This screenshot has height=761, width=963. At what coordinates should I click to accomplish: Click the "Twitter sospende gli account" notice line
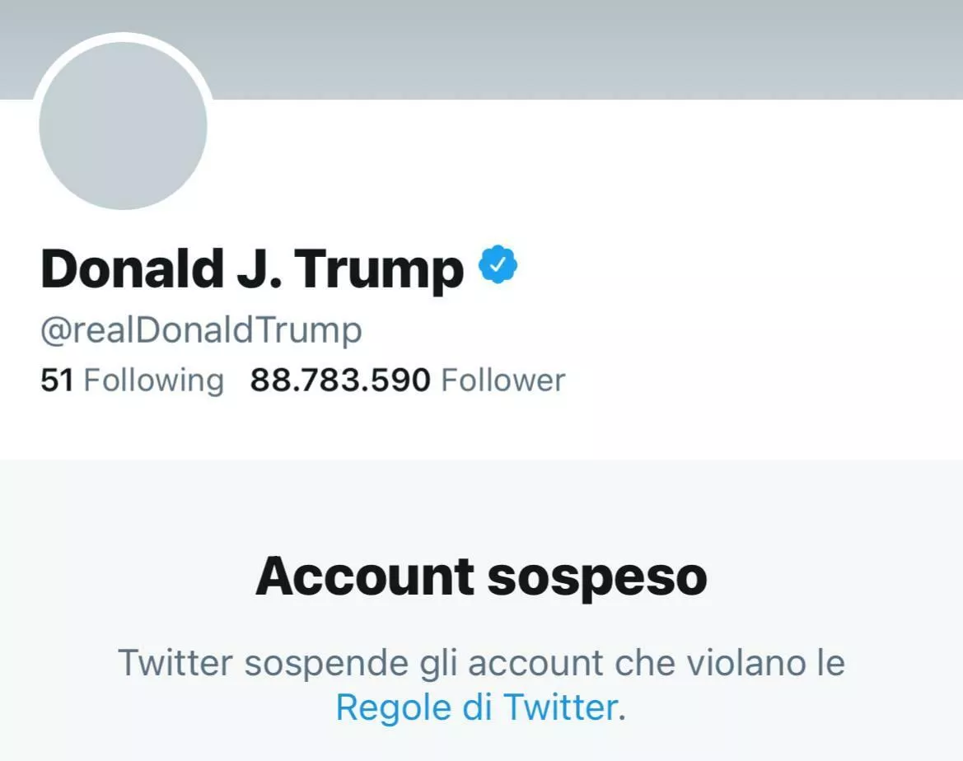pos(481,663)
